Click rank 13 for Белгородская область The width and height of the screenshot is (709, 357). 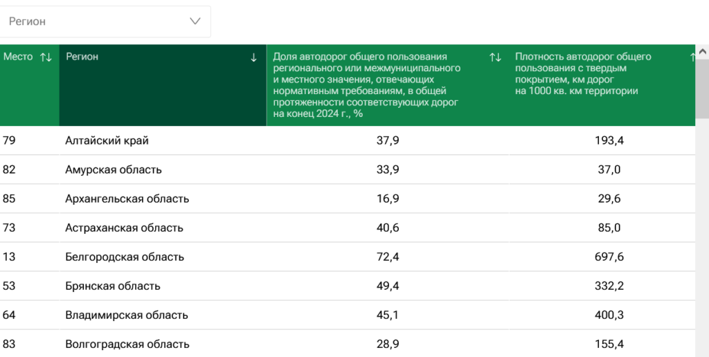coord(9,257)
